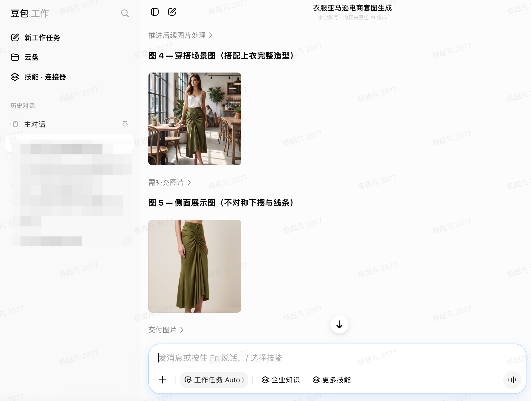Viewport: 531px width, 401px height.
Task: Click the 新工作任务 edit icon
Action: point(15,38)
